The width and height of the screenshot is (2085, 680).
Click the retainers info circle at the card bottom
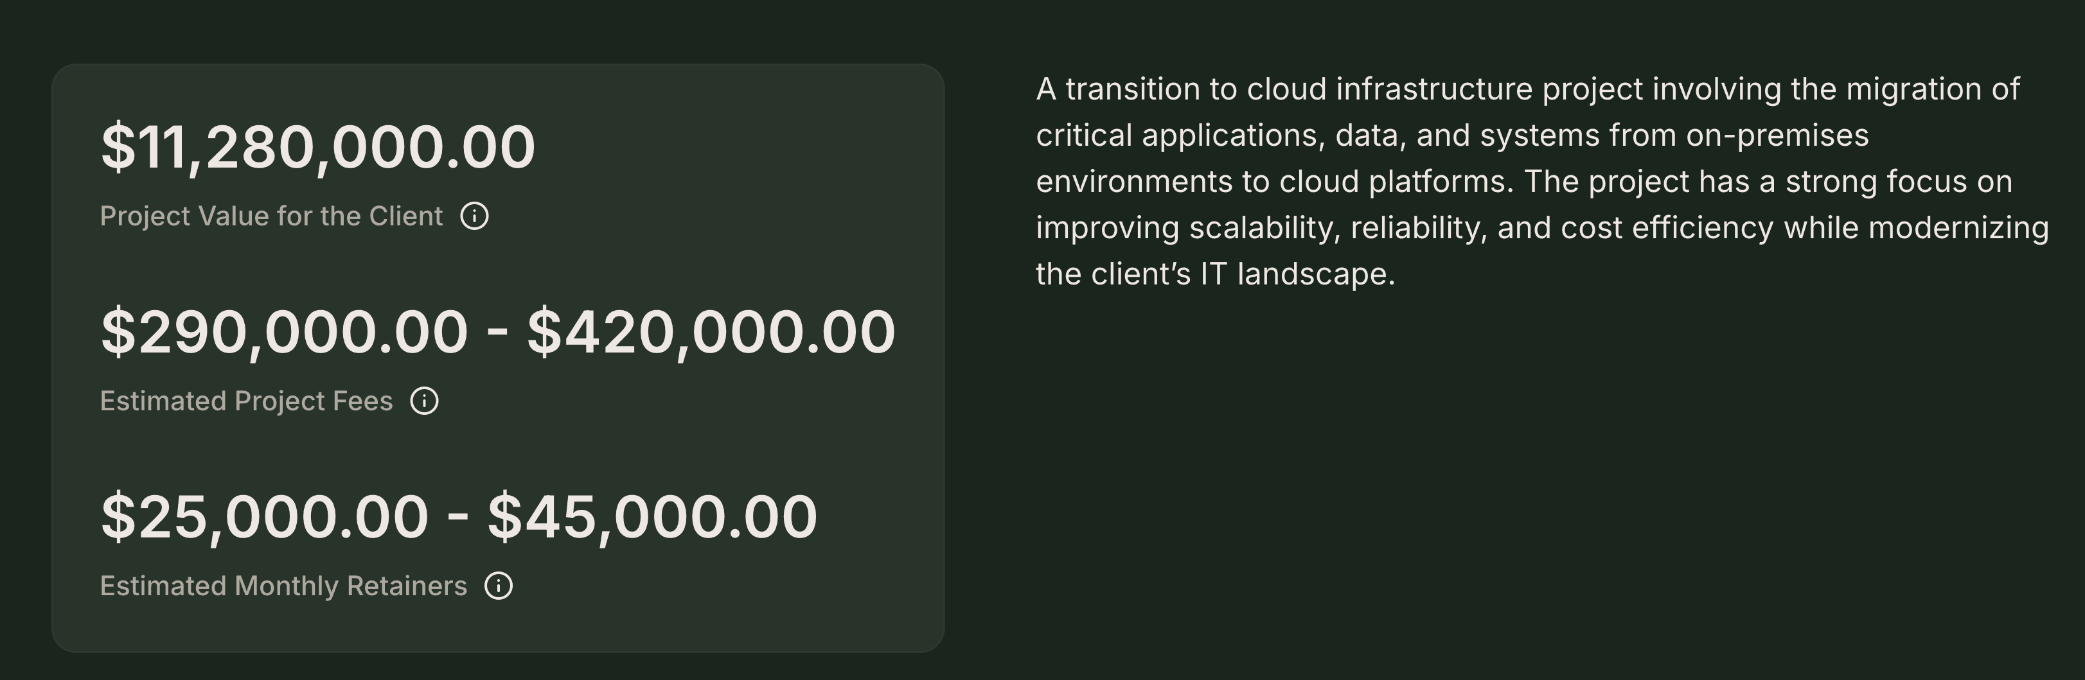point(499,584)
